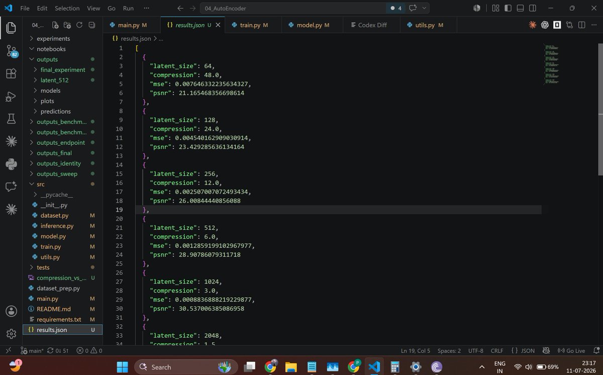Click the main* branch in status bar

tap(32, 350)
